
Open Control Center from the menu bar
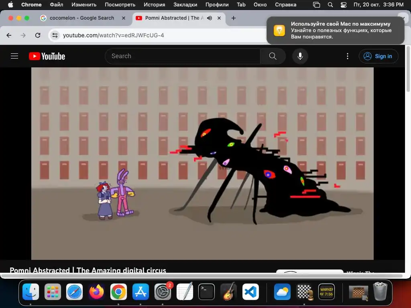click(344, 5)
